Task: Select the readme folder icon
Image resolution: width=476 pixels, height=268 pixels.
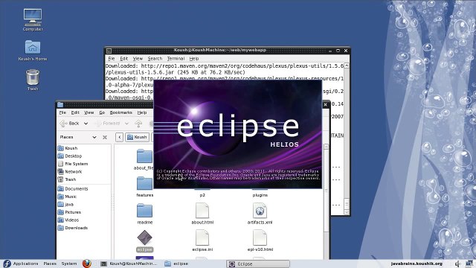Action: click(x=144, y=210)
